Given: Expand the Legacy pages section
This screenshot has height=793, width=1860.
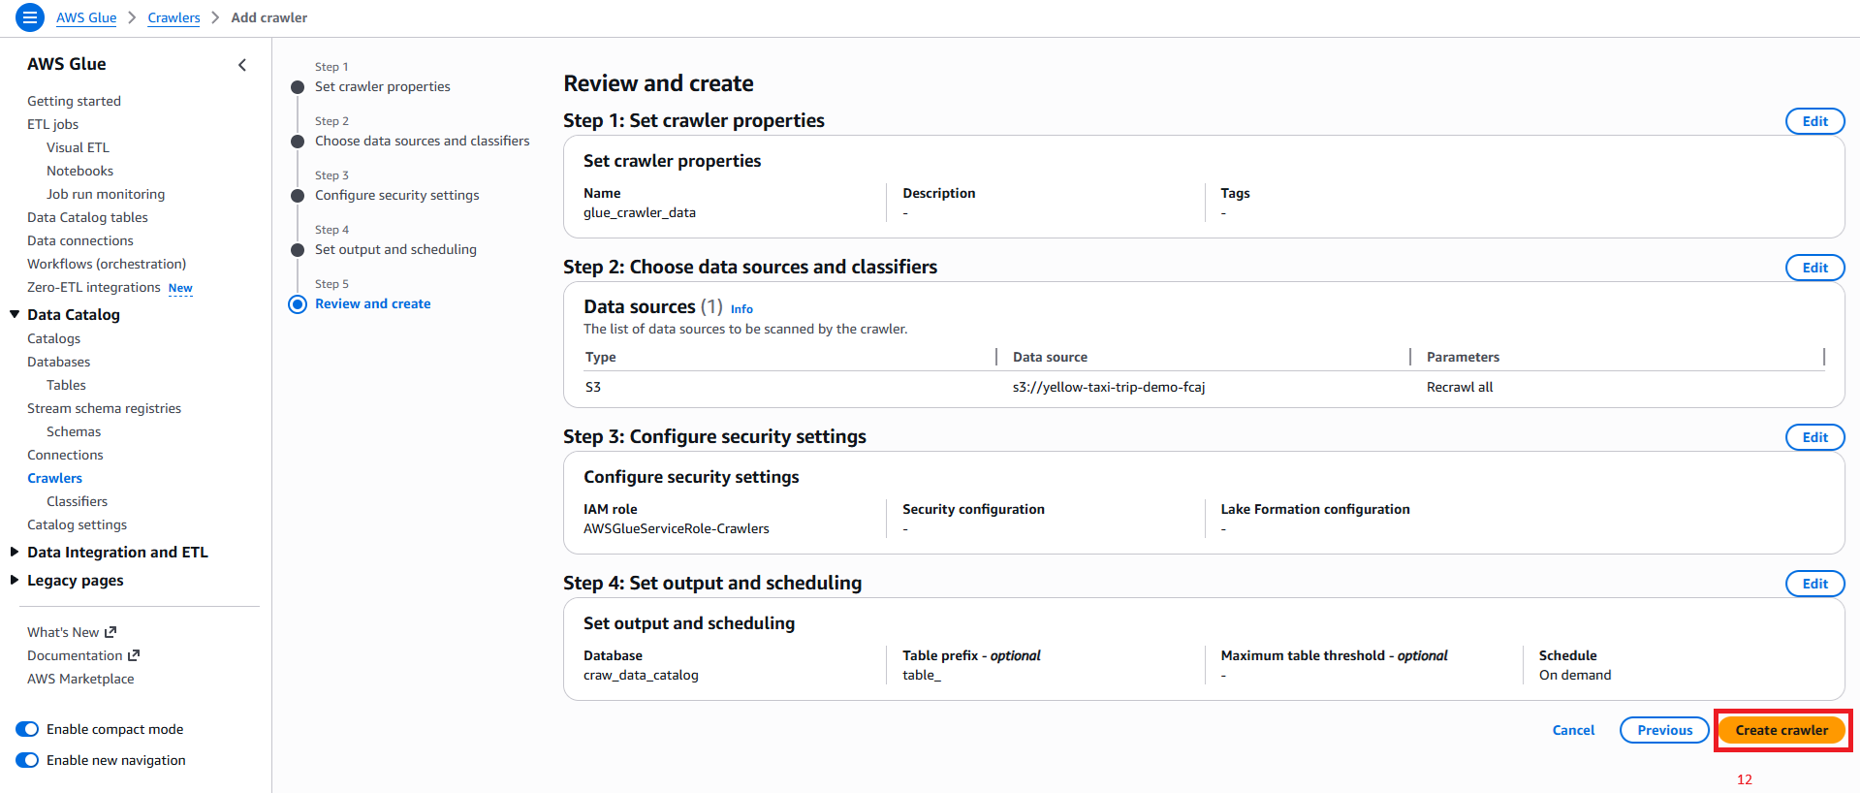Looking at the screenshot, I should point(15,580).
